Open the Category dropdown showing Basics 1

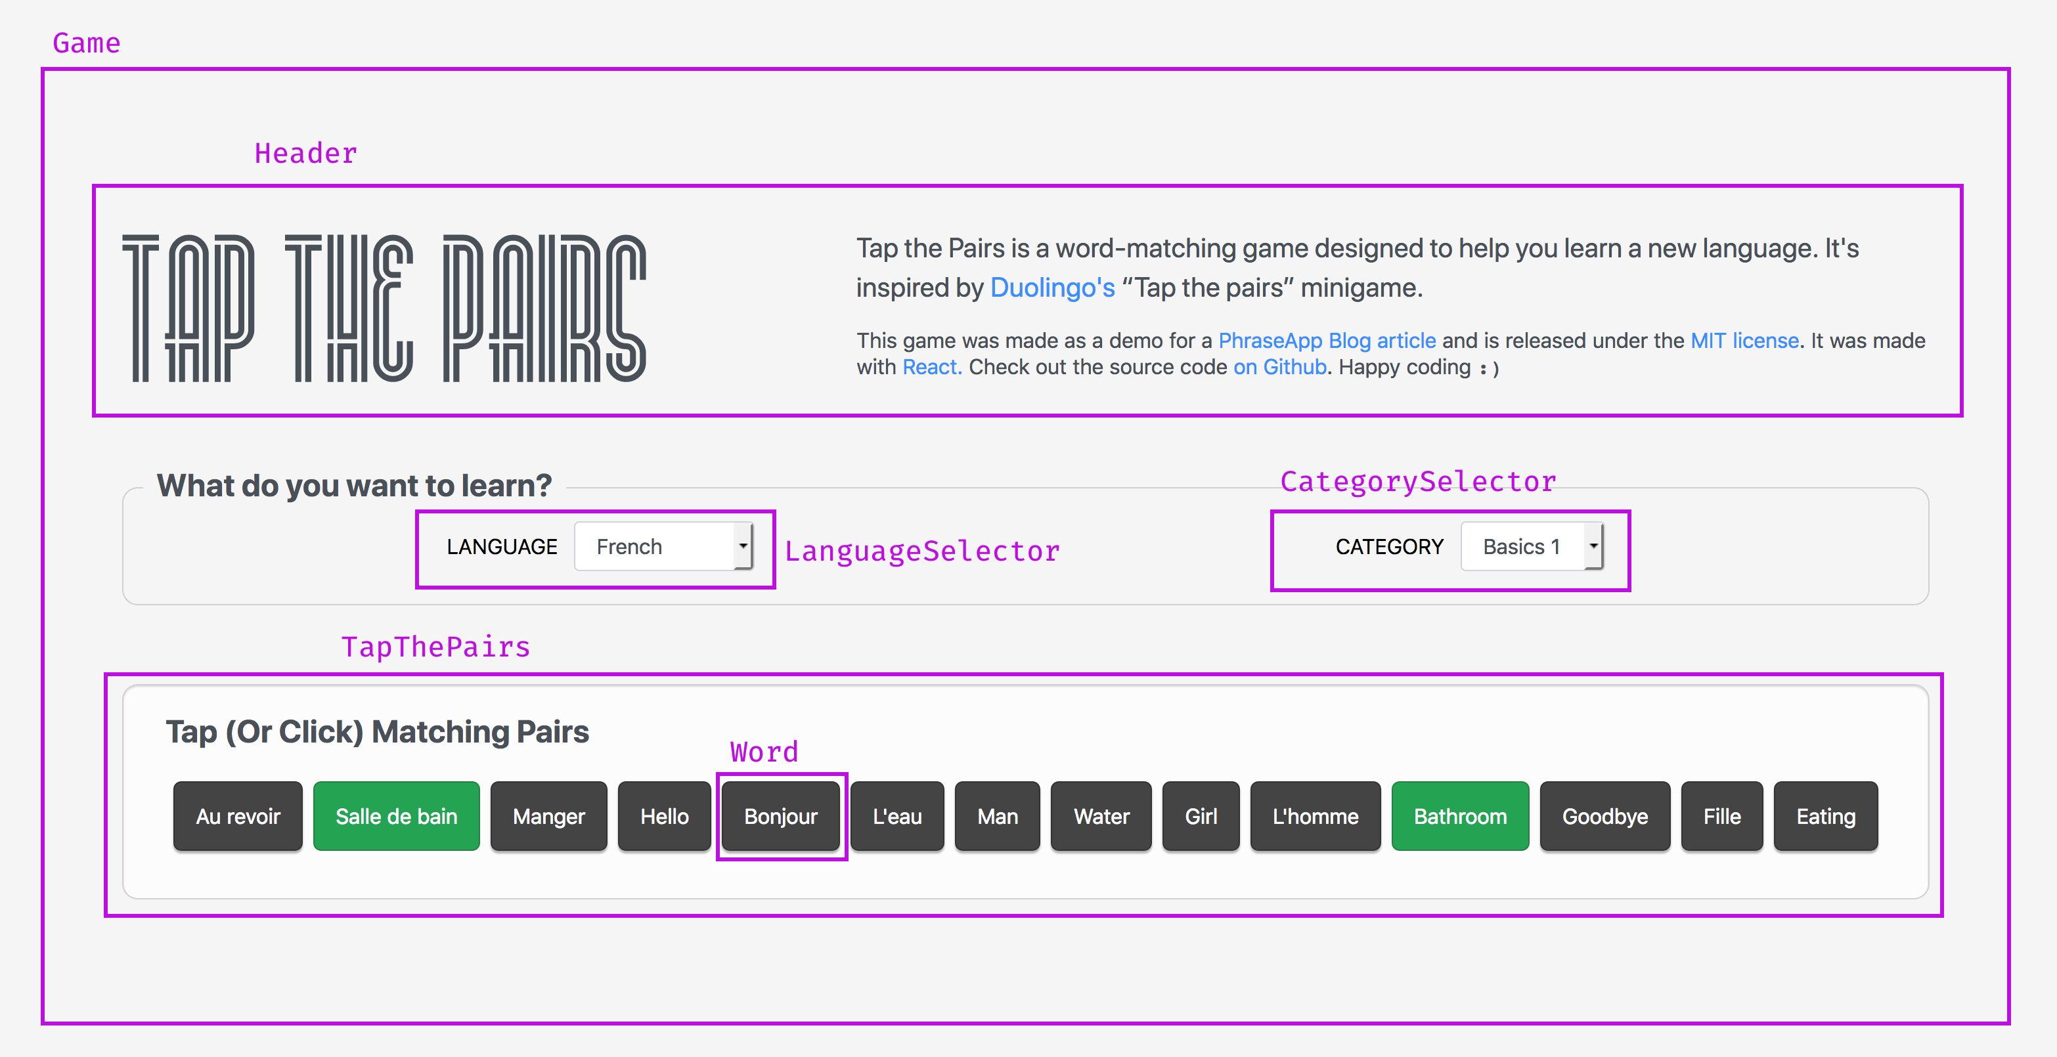tap(1532, 547)
